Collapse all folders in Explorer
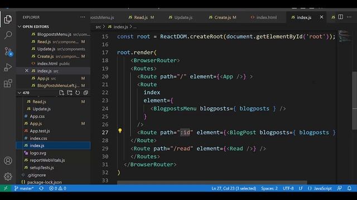 tap(85, 93)
